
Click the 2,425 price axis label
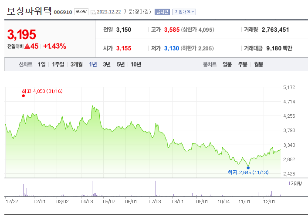click(x=289, y=174)
